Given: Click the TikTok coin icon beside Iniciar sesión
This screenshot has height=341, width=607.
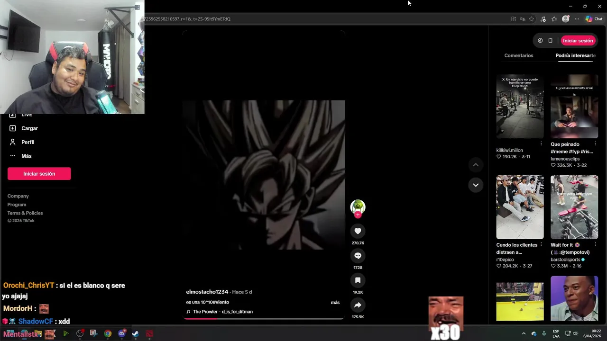Looking at the screenshot, I should tap(540, 41).
